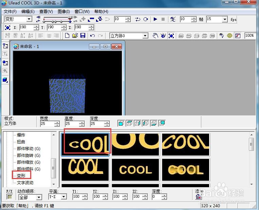The image size is (259, 210).
Task: Save the project with disk icon
Action: (83, 35)
